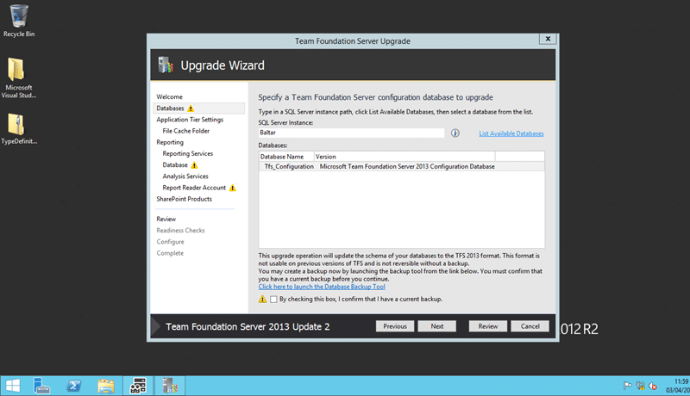This screenshot has height=396, width=690.
Task: Click the warning icon beside Report Reader Account
Action: point(233,188)
